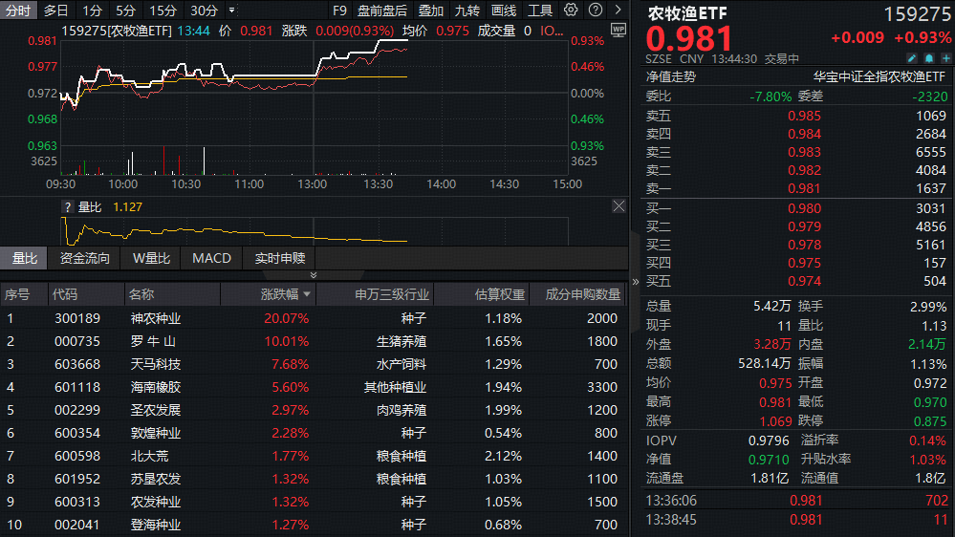
Task: Switch to the 资金流向 tab
Action: pyautogui.click(x=85, y=258)
